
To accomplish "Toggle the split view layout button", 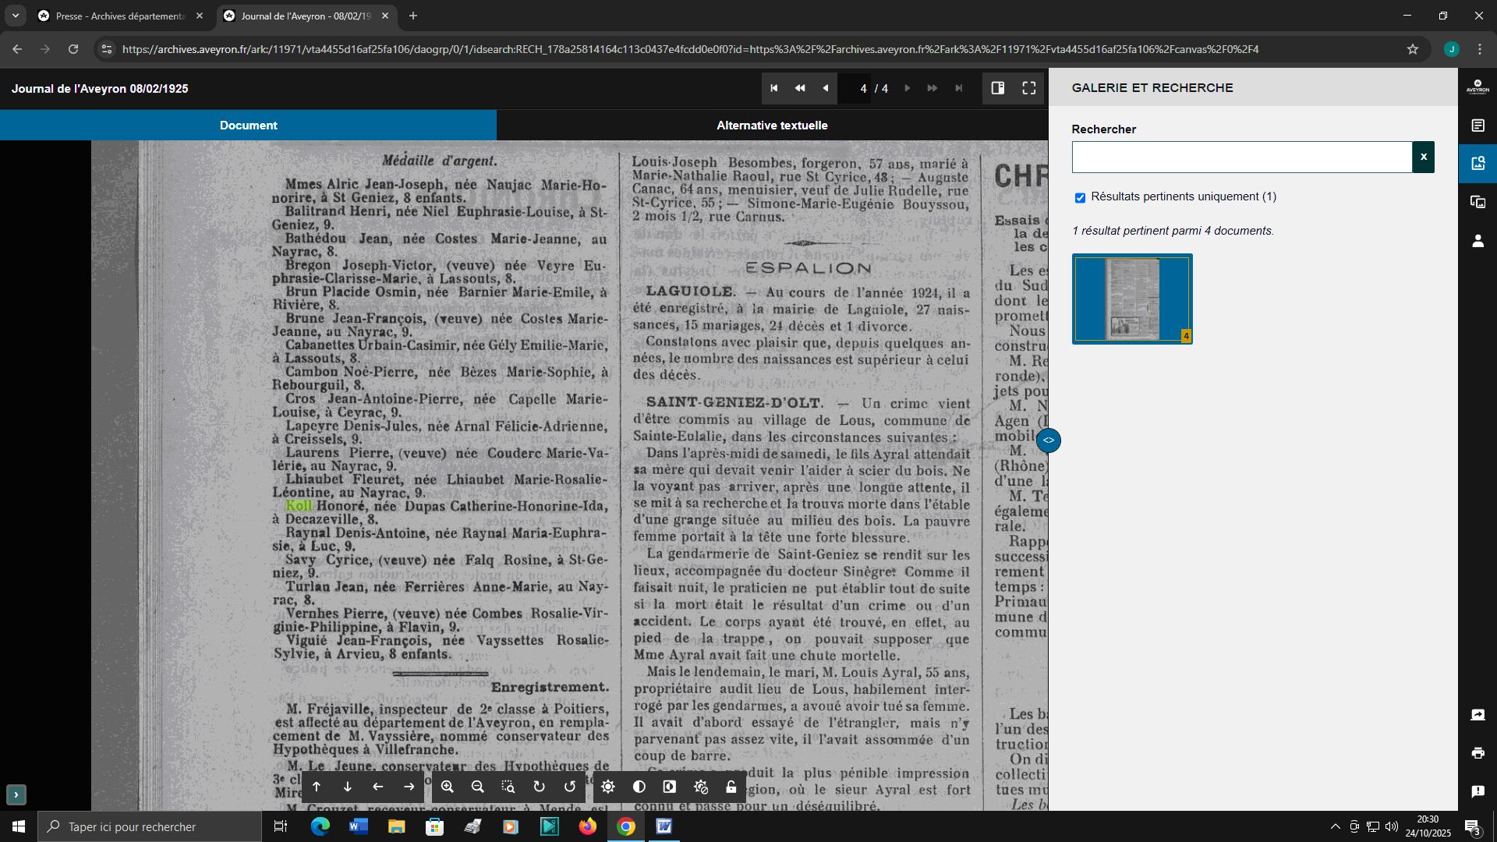I will click(x=998, y=88).
